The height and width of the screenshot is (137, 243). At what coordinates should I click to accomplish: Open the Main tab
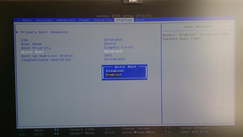tap(27, 20)
